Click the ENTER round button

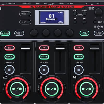tap(84, 14)
